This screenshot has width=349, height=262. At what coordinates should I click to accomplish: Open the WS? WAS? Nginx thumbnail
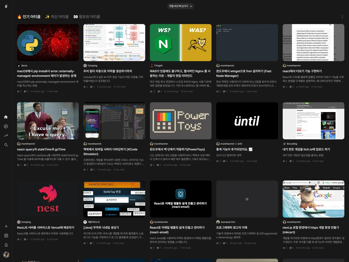click(x=181, y=43)
